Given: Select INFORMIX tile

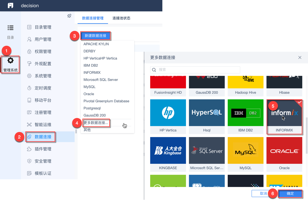Looking at the screenshot, I should click(x=284, y=117).
